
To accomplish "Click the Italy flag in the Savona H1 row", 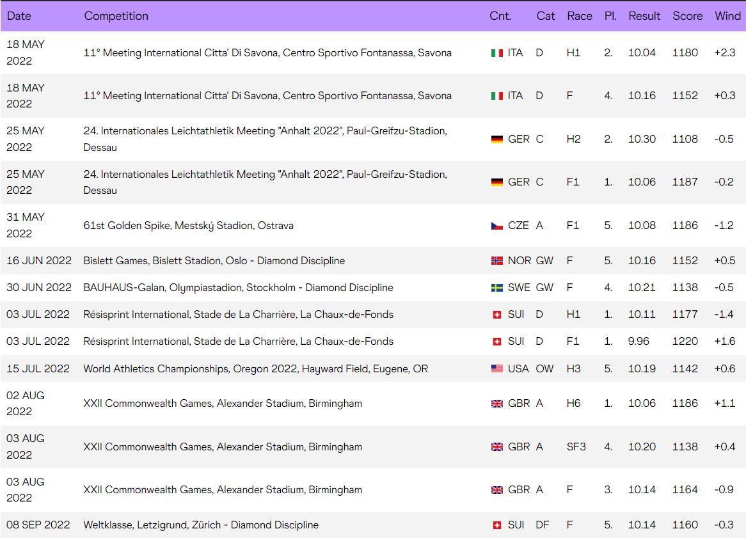I will (x=496, y=53).
